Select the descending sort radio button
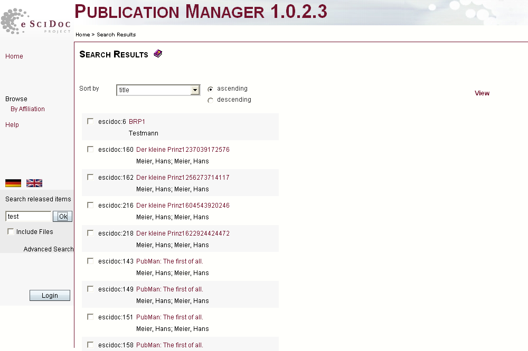The width and height of the screenshot is (528, 351). click(x=211, y=100)
